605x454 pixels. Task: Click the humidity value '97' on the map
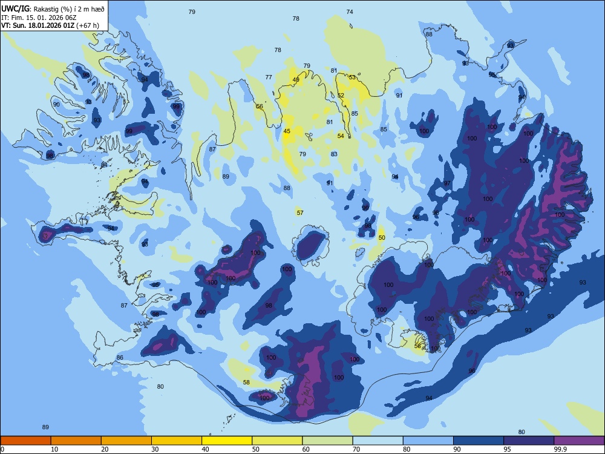447,183
